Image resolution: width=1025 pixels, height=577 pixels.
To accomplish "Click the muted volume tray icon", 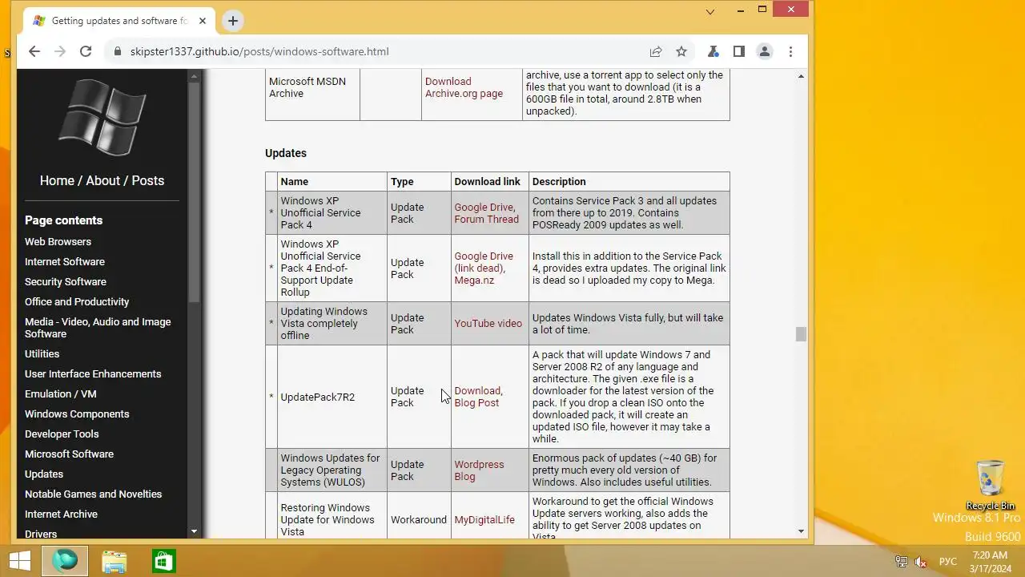I will click(921, 562).
